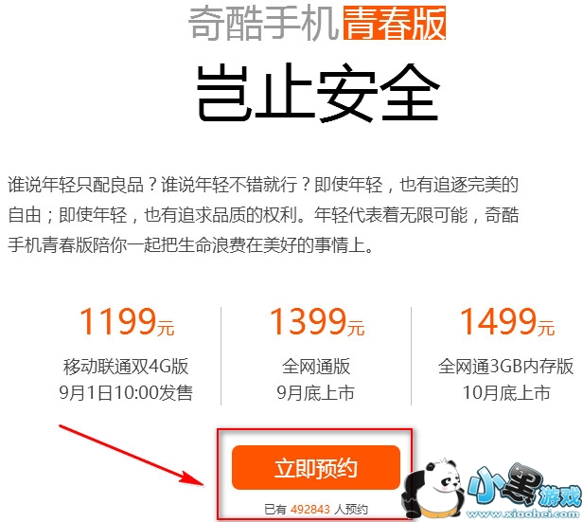The image size is (583, 522).
Task: Click the 492843 reservation count
Action: [x=310, y=509]
